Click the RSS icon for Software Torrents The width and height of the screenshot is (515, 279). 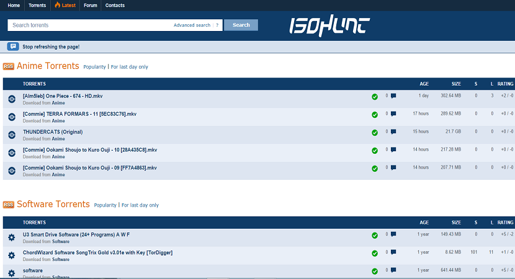coord(9,205)
